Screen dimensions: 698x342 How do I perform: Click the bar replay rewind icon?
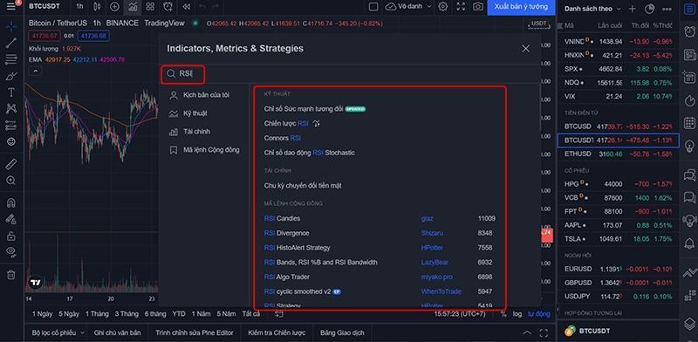click(x=187, y=6)
